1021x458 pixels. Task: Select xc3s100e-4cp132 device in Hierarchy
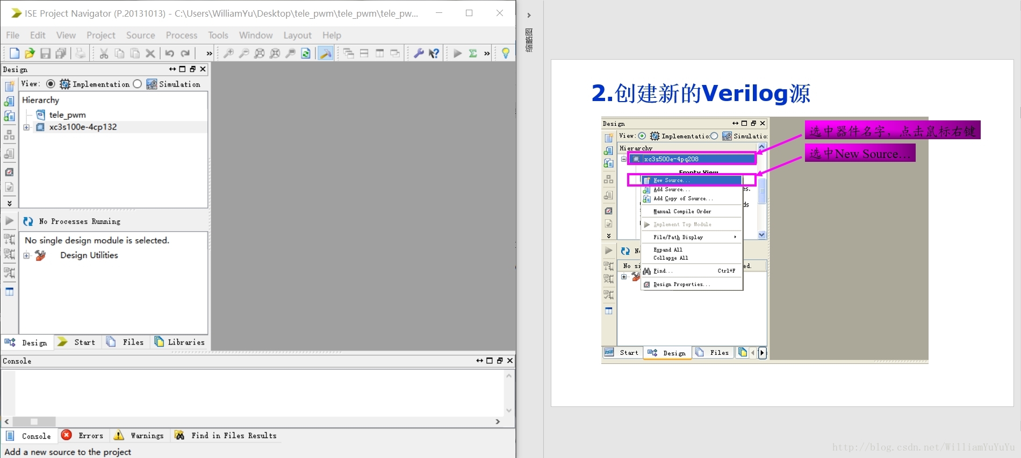click(83, 127)
